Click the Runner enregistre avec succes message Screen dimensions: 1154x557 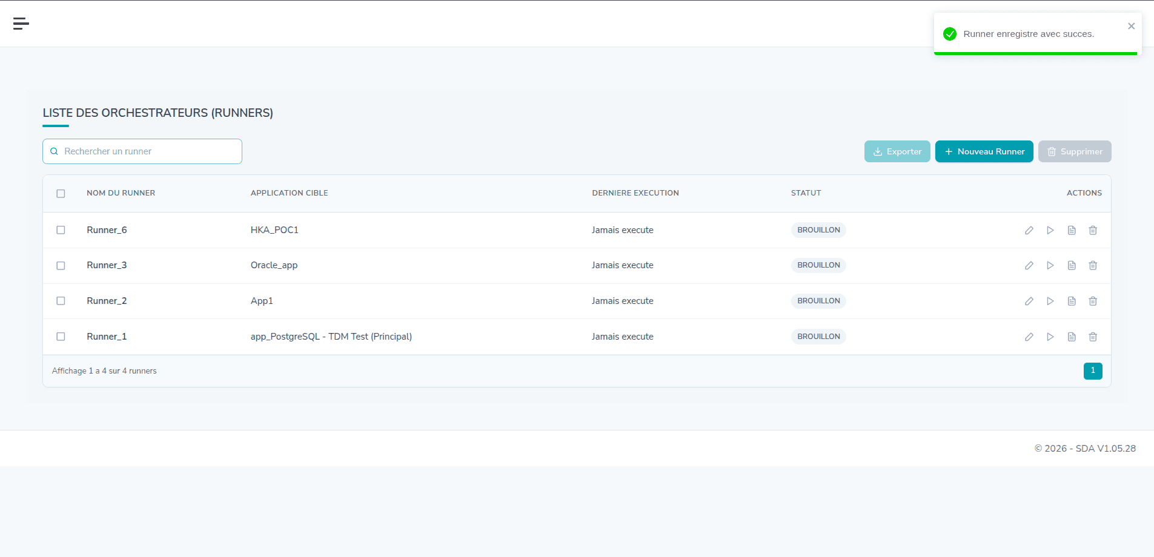(x=1029, y=34)
